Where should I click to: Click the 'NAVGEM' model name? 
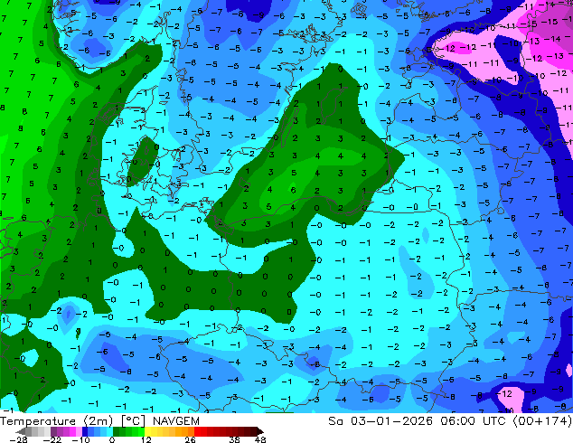pyautogui.click(x=176, y=421)
